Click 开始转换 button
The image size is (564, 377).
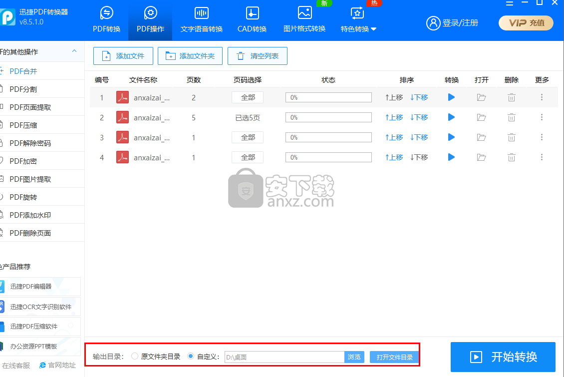point(503,357)
